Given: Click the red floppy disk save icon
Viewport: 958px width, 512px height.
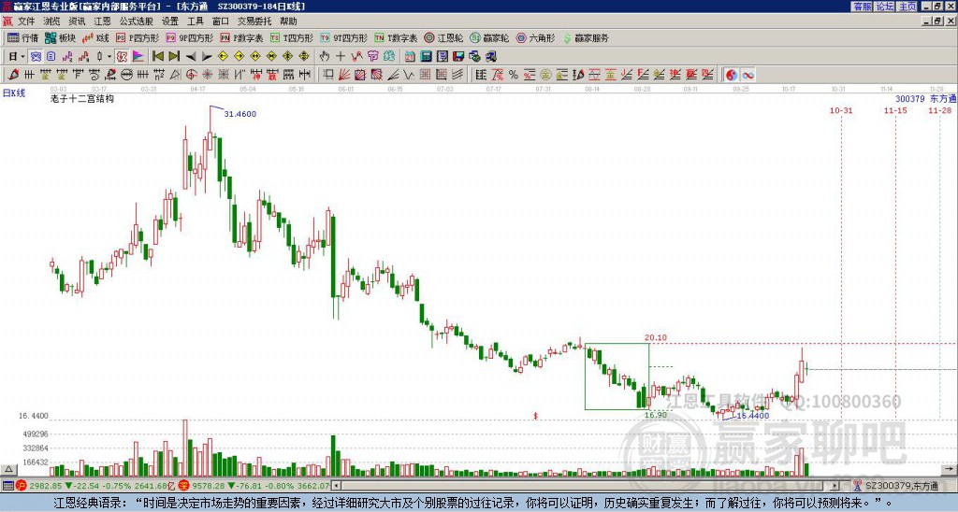Looking at the screenshot, I should click(x=458, y=57).
